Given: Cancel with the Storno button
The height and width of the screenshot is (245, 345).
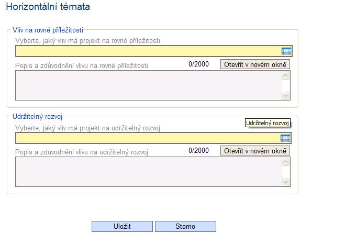Looking at the screenshot, I should coord(185,226).
